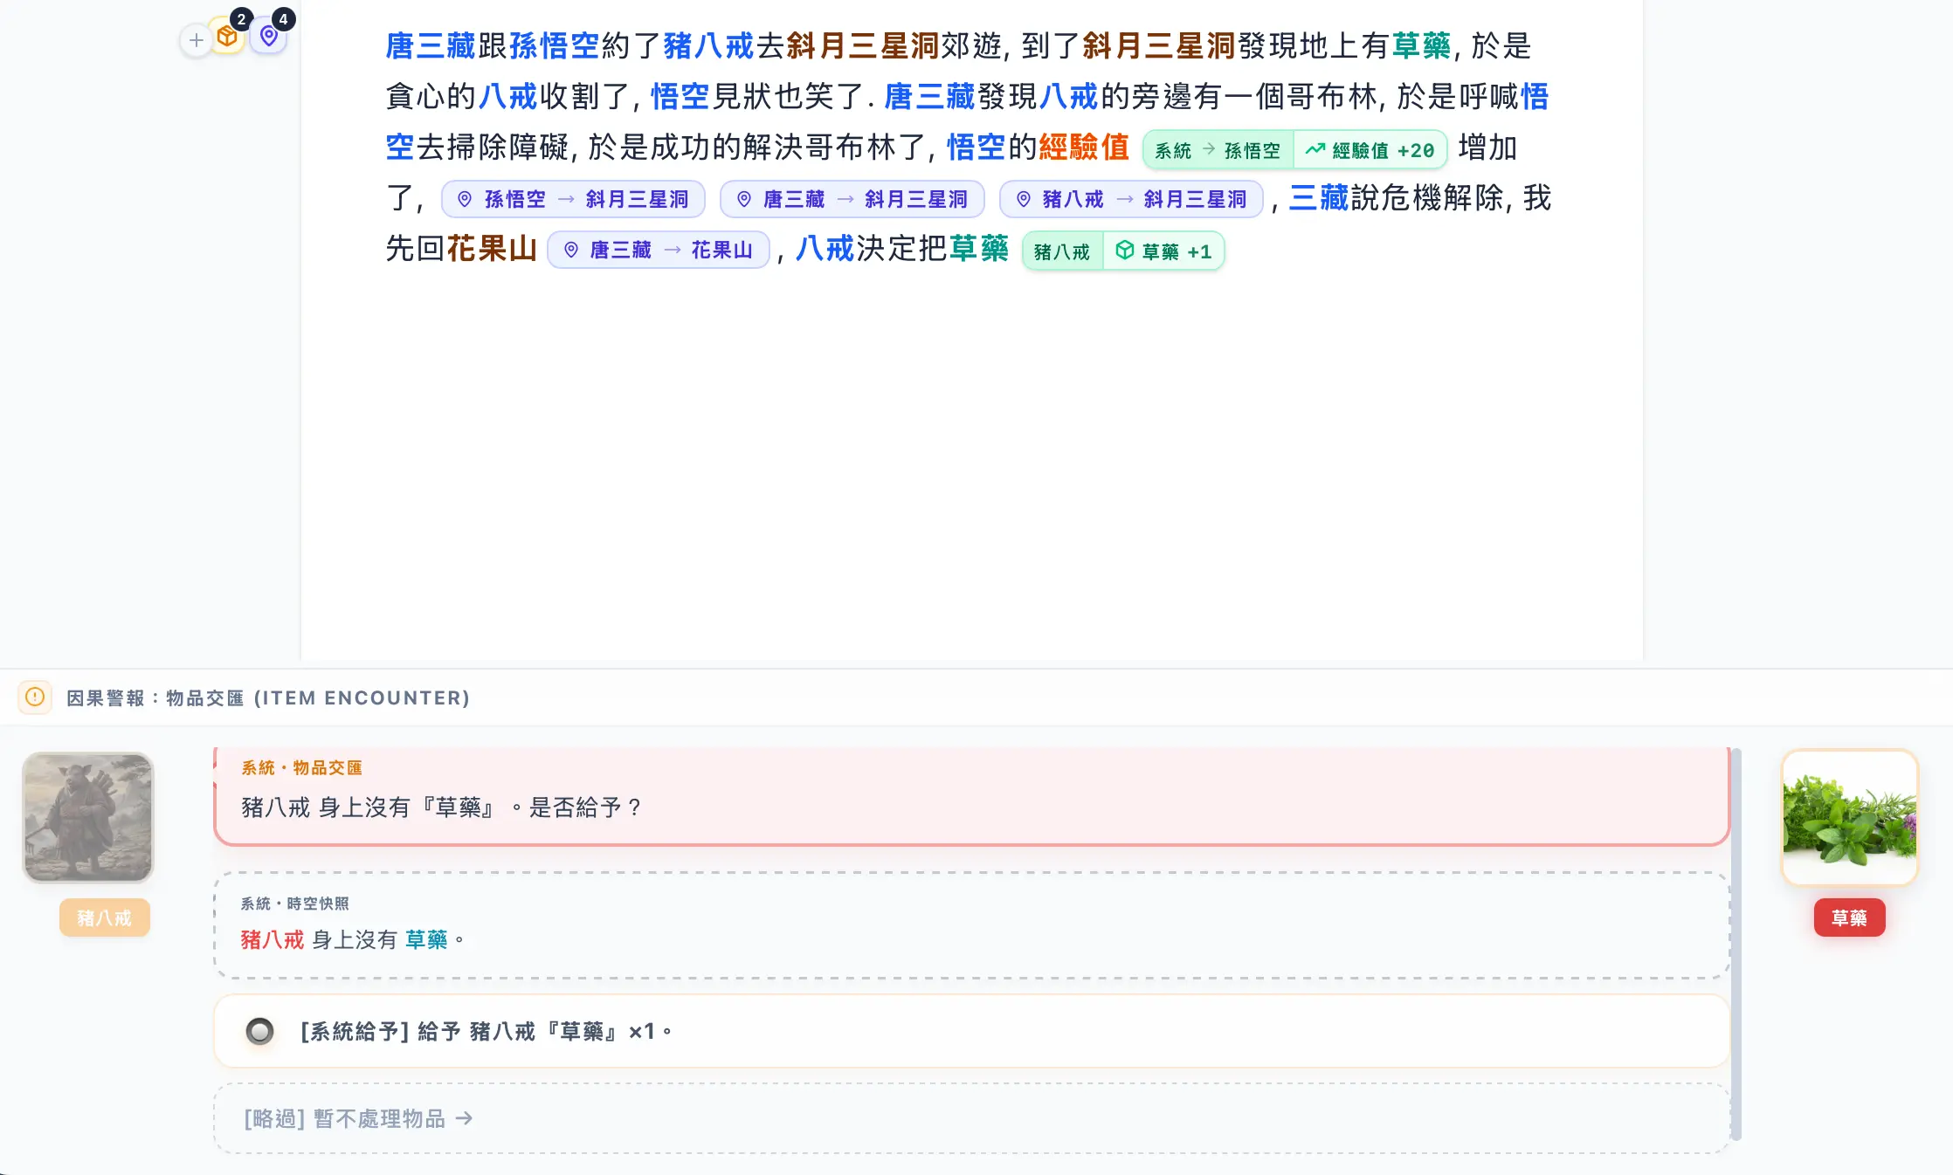Screen dimensions: 1953x1175
Task: Open the 豬八戒 → 斜月三星洞 location chip
Action: 1131,199
